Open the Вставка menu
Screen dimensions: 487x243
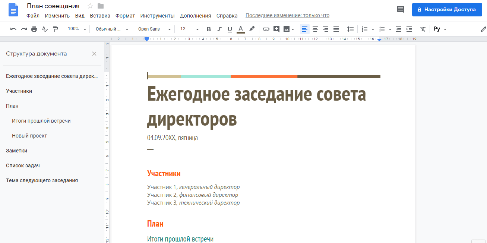click(100, 16)
